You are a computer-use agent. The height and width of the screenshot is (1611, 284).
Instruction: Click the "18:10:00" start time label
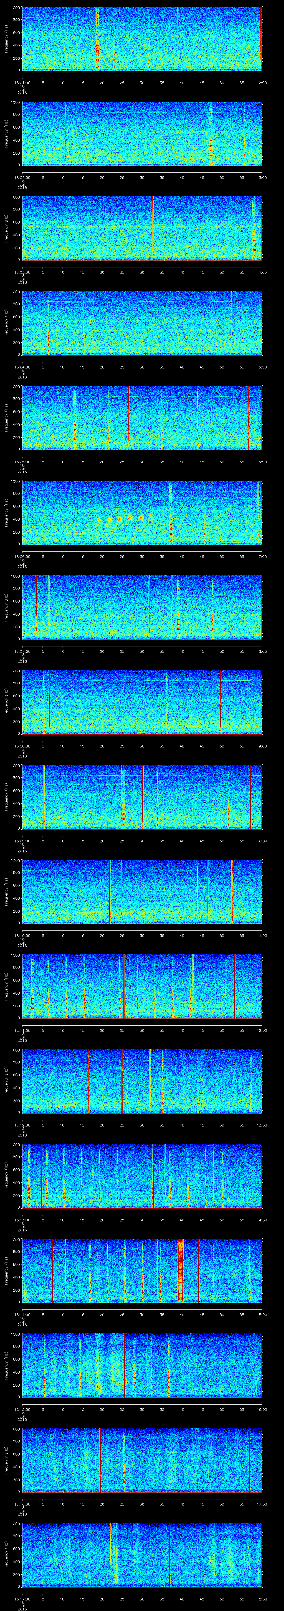pyautogui.click(x=22, y=935)
